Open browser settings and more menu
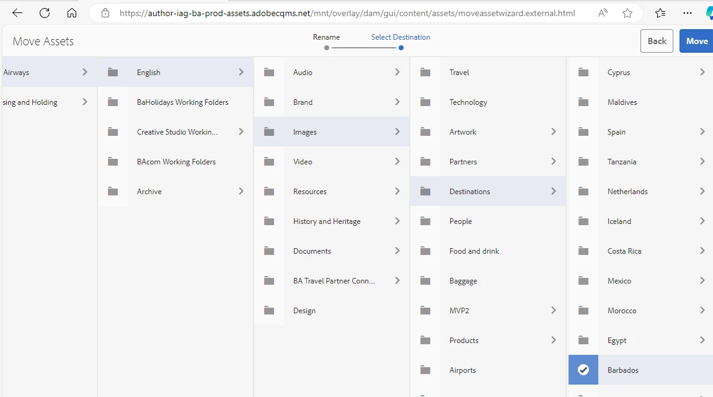Viewport: 713px width, 397px height. (x=688, y=13)
